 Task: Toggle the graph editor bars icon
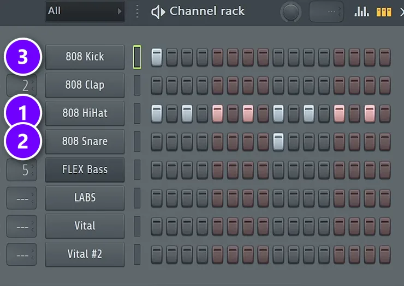pyautogui.click(x=361, y=11)
